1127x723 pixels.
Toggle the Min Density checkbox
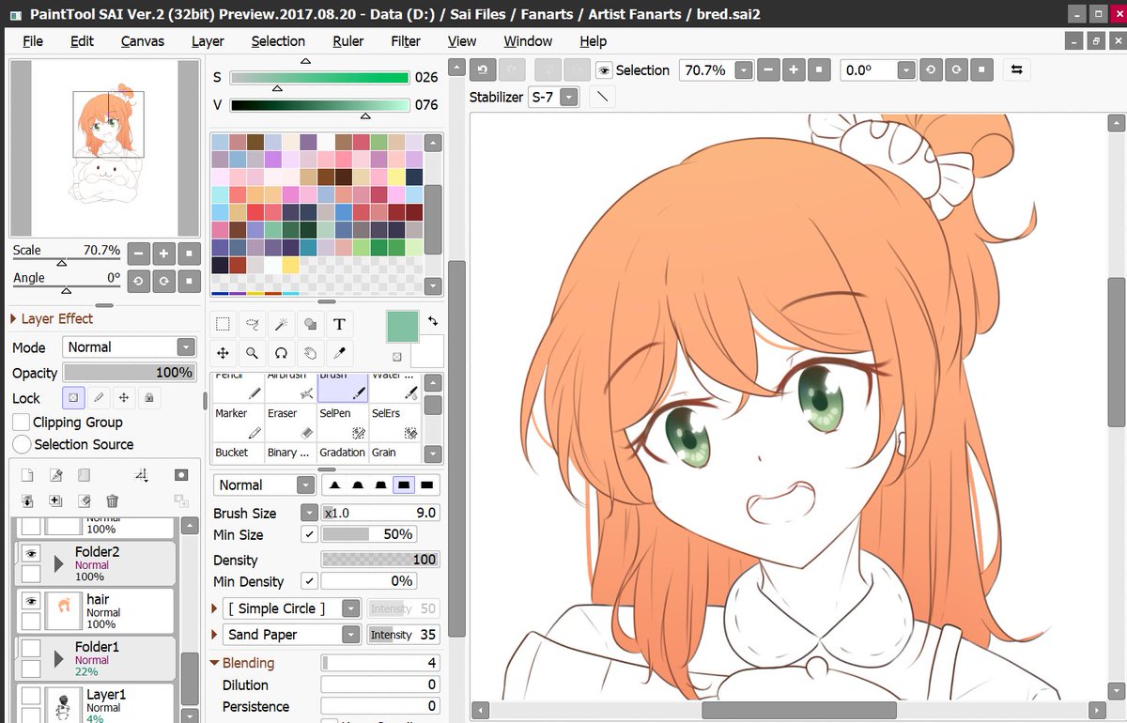[x=309, y=581]
